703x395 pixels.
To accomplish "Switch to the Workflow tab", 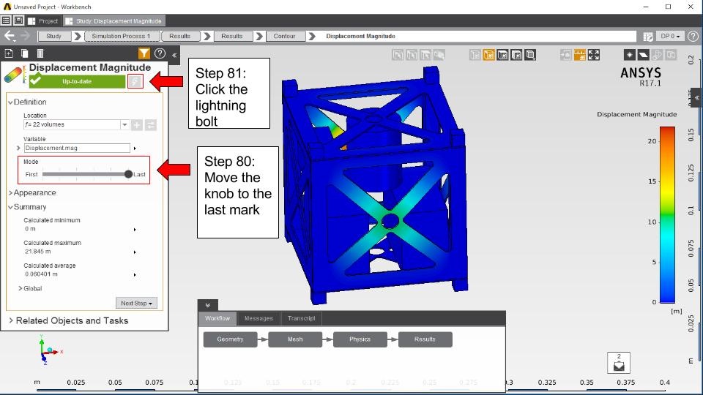I will 217,318.
